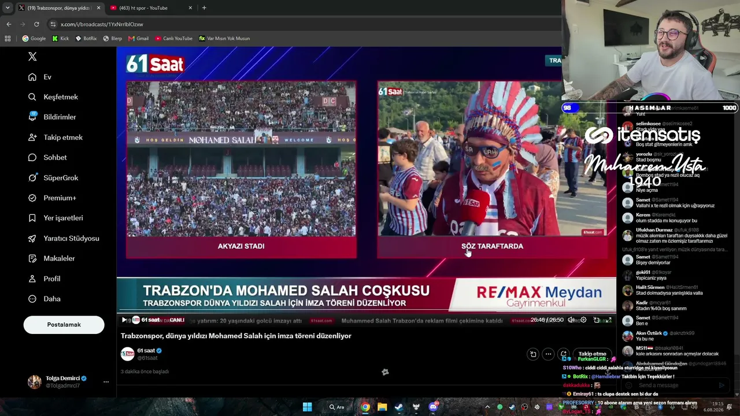
Task: Close the ht spor YouTube tab
Action: click(190, 8)
